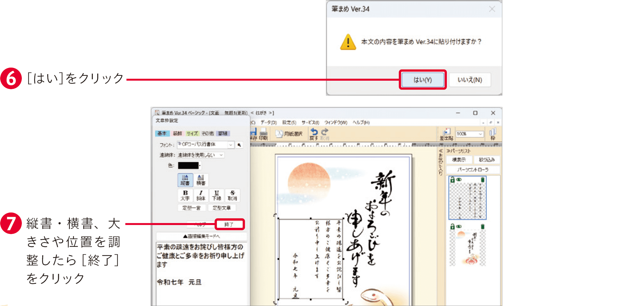Click はい(Y) in the paste confirmation dialog
625x306 pixels.
(x=423, y=80)
